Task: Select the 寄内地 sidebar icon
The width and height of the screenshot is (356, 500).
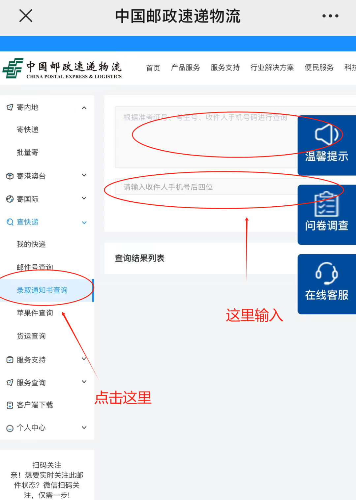Action: click(x=9, y=107)
